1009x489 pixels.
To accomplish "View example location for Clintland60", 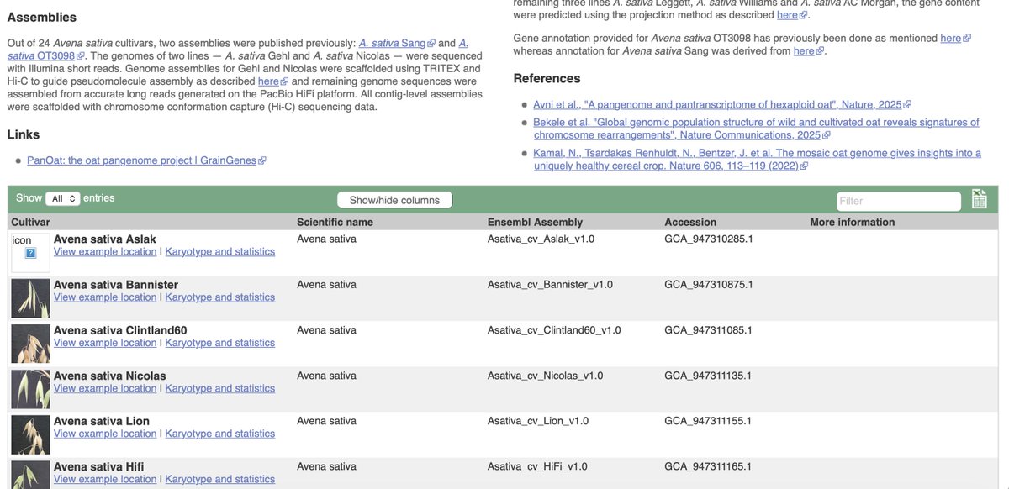I will pos(105,342).
